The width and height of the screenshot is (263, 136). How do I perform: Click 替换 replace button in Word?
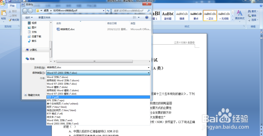click(x=252, y=16)
